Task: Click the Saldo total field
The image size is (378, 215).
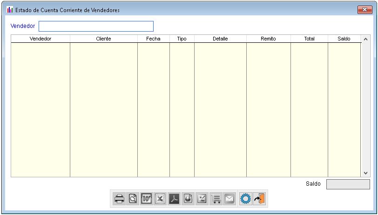Action: tap(348, 184)
